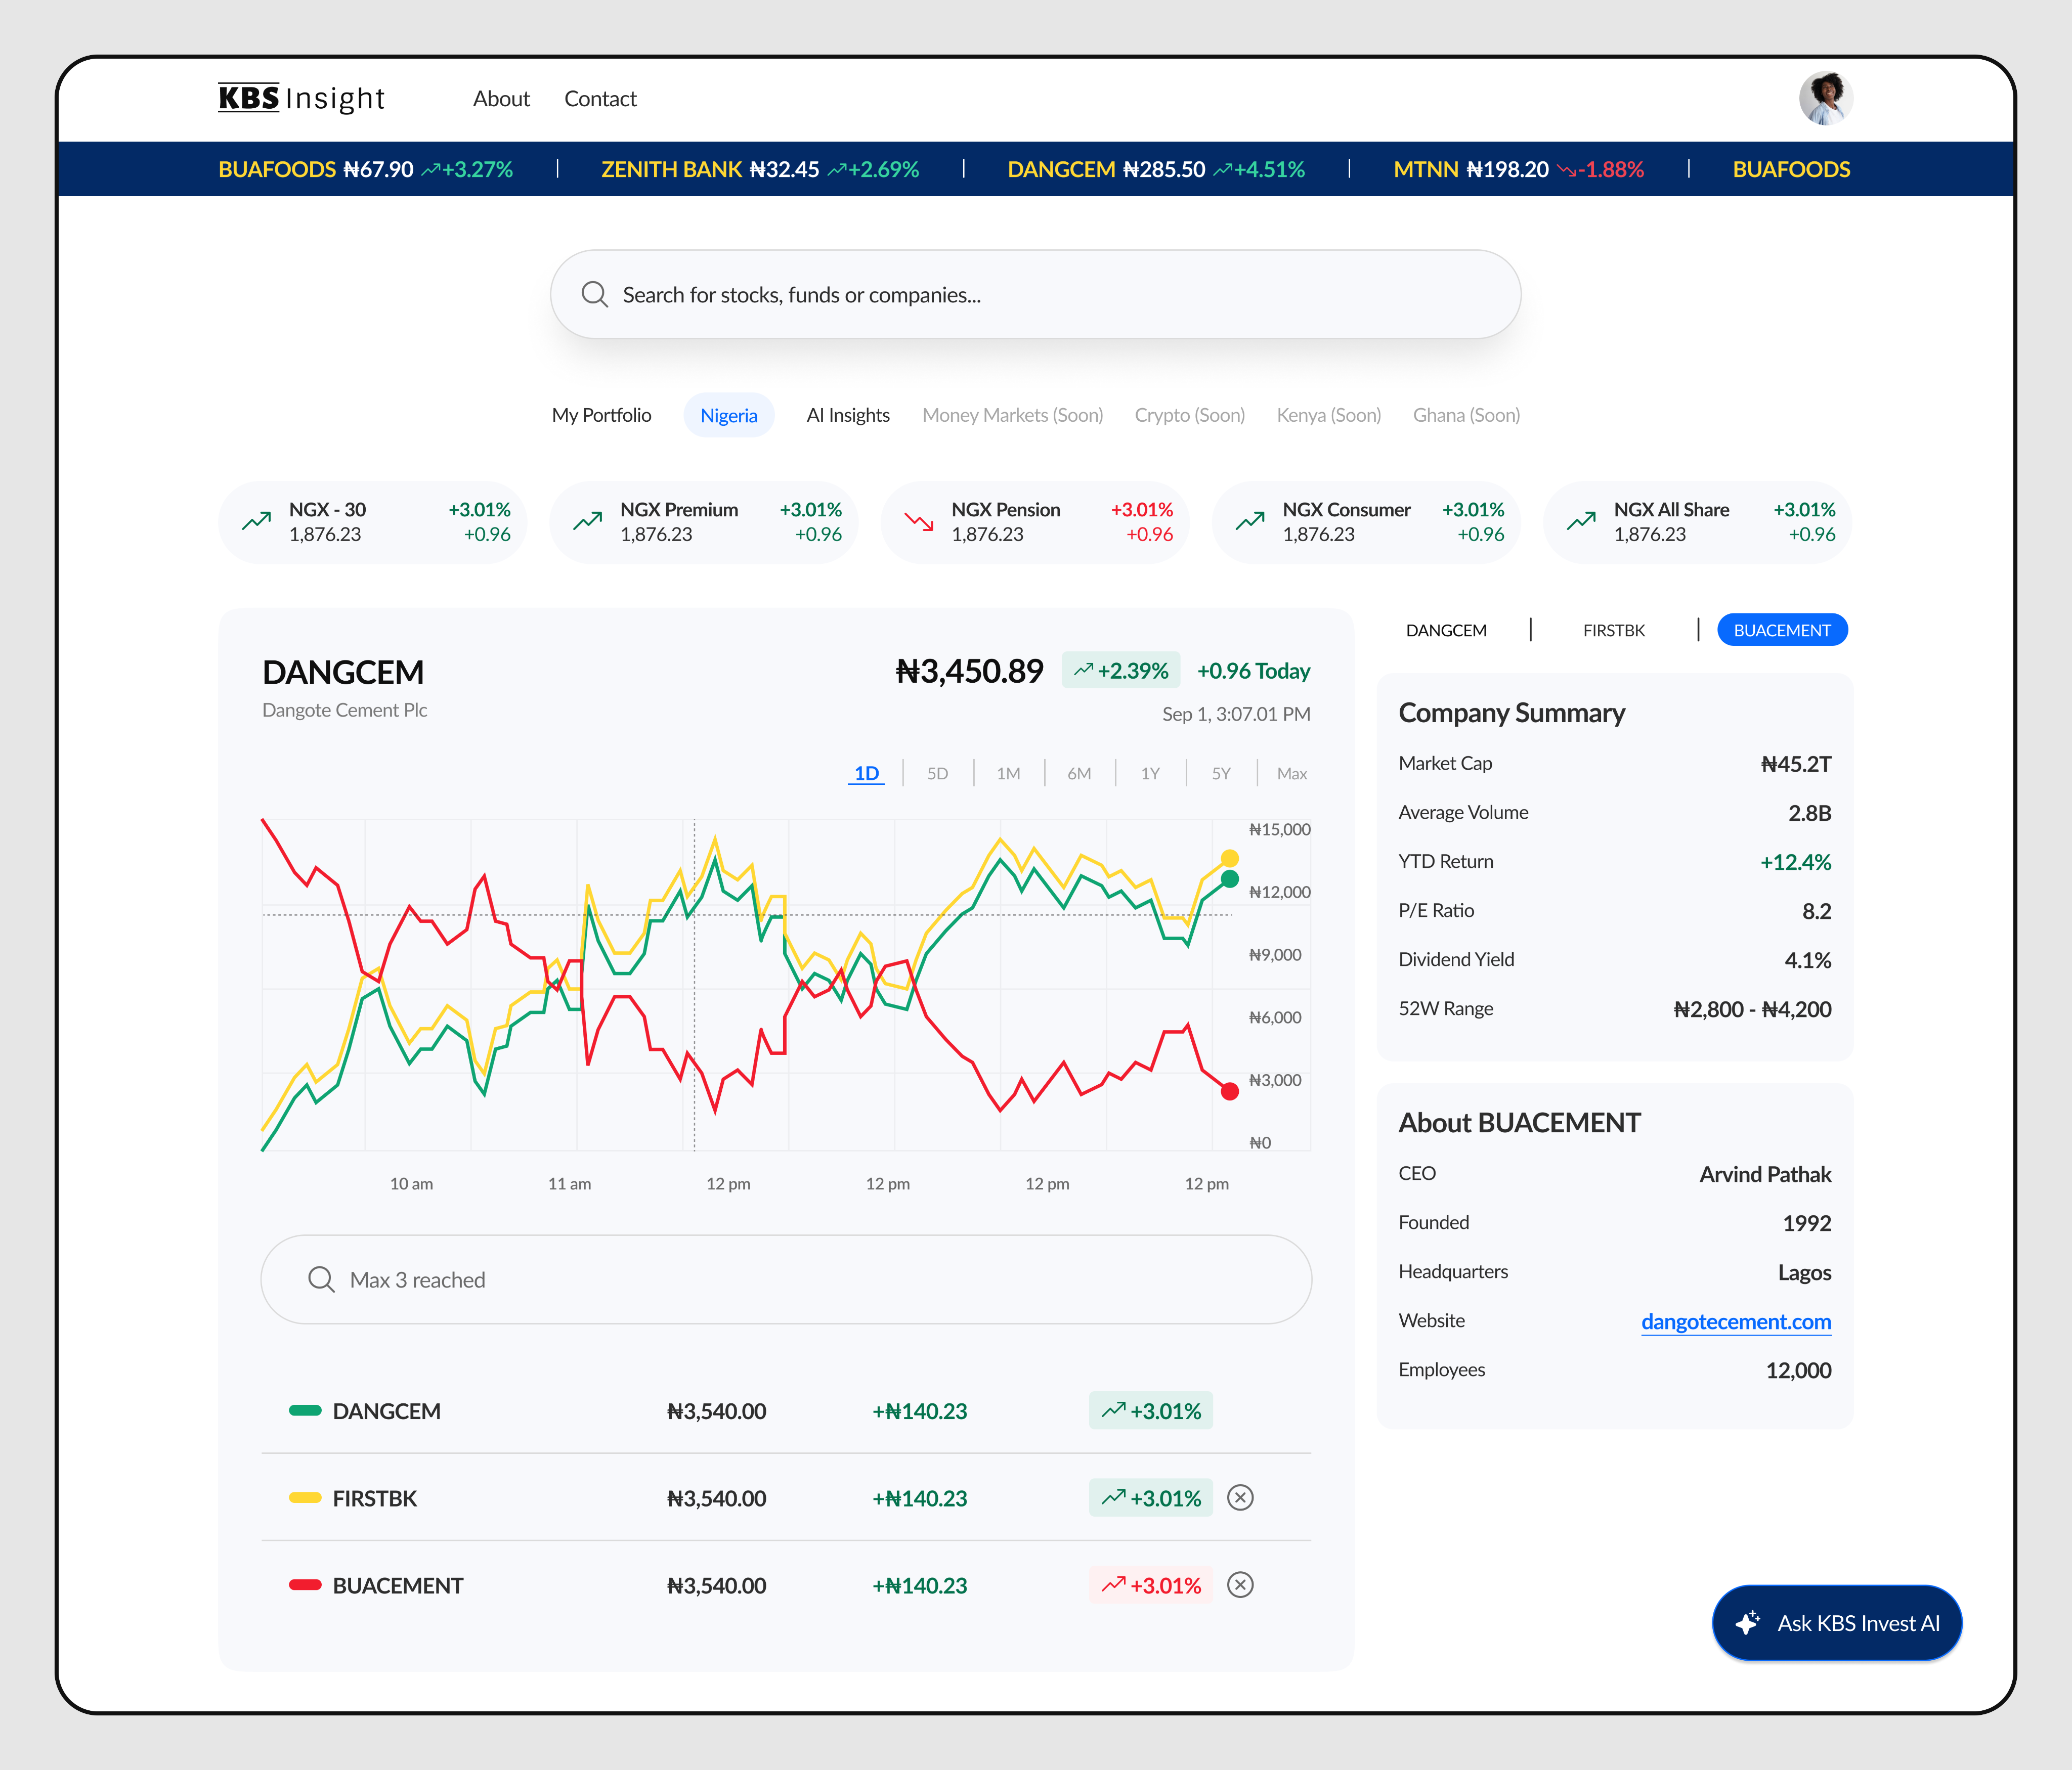Click the magnifier icon in main search bar

pyautogui.click(x=595, y=294)
